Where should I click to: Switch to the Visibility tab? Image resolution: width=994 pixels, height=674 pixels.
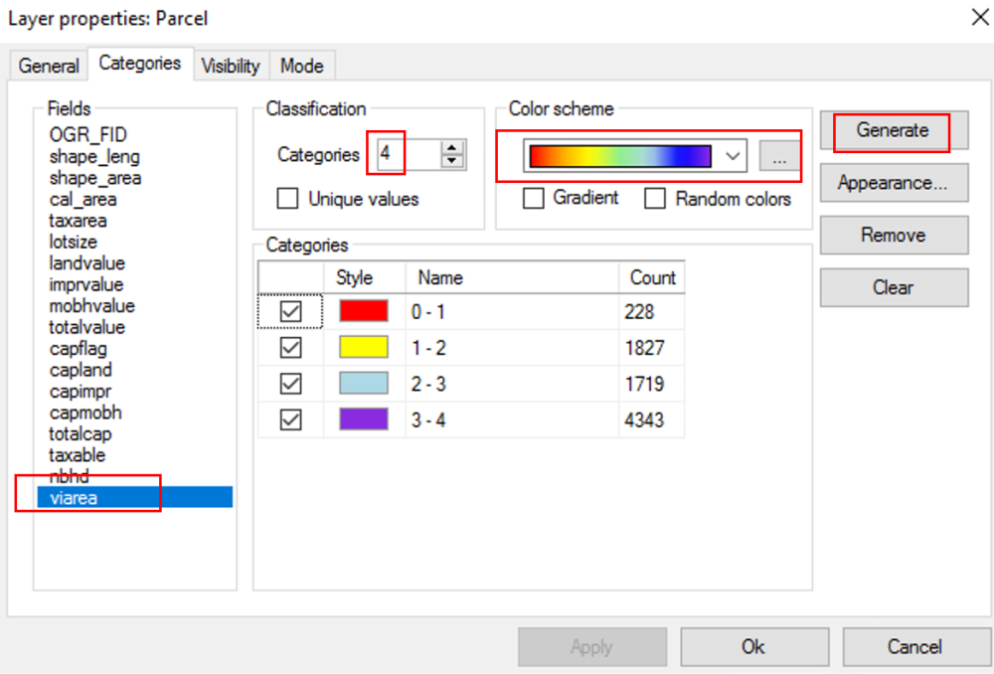pyautogui.click(x=231, y=66)
